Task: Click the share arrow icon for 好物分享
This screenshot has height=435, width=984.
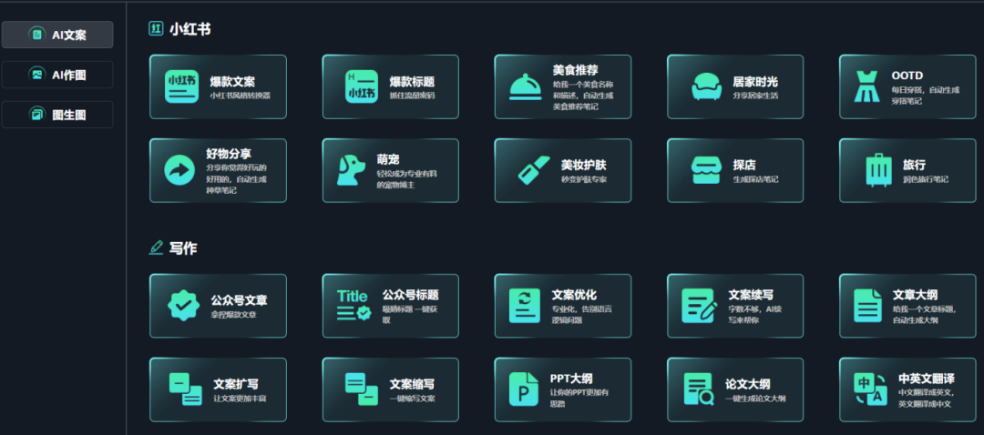Action: point(179,170)
